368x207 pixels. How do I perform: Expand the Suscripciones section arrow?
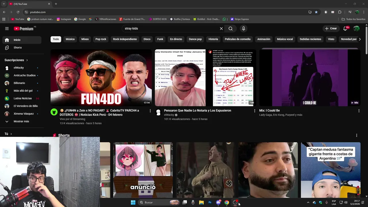pos(27,60)
